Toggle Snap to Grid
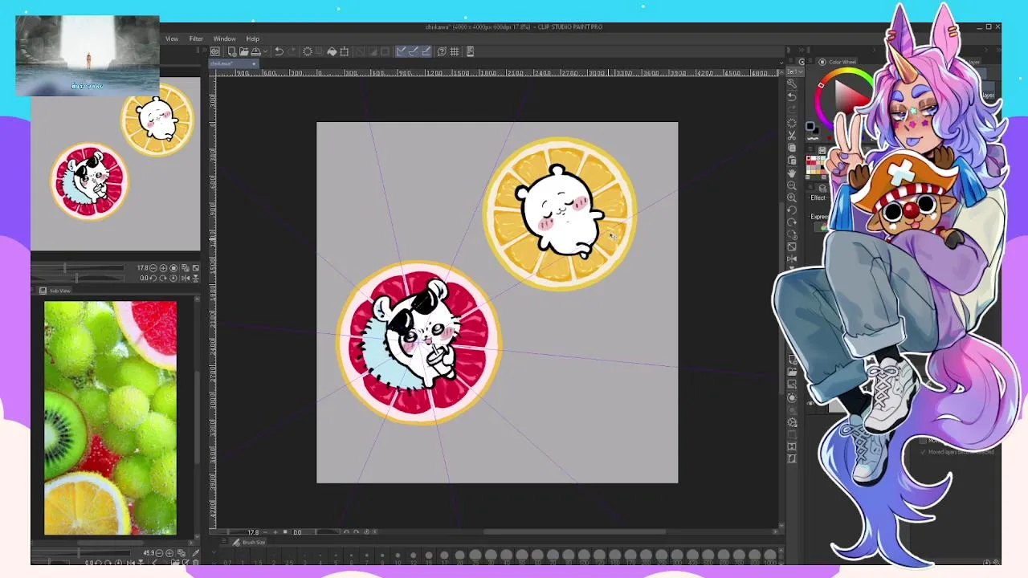Image resolution: width=1028 pixels, height=578 pixels. click(x=426, y=51)
